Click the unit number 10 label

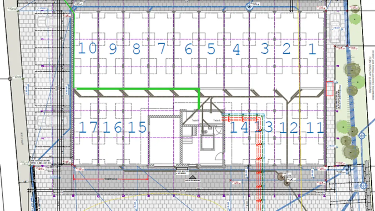pos(87,48)
